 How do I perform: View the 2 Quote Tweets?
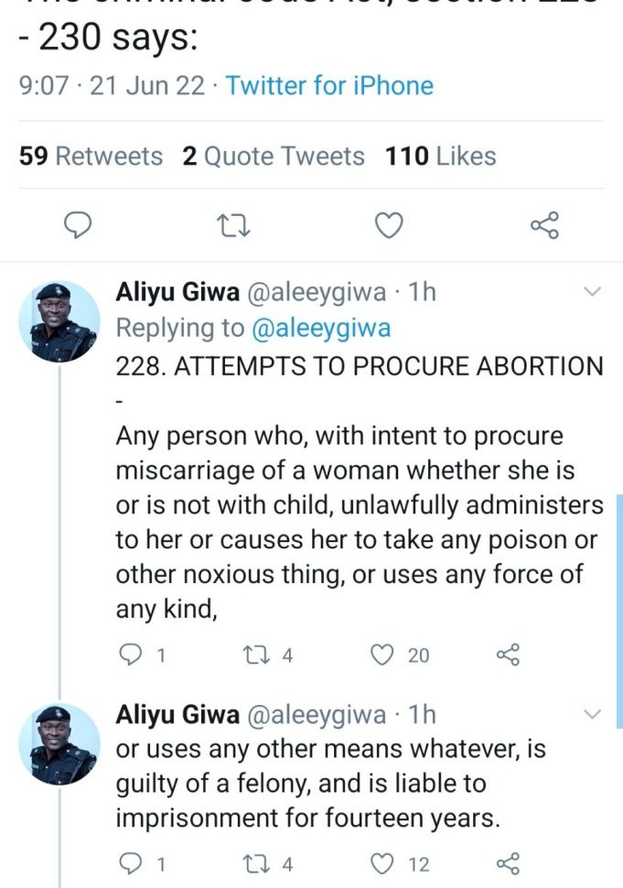click(273, 157)
